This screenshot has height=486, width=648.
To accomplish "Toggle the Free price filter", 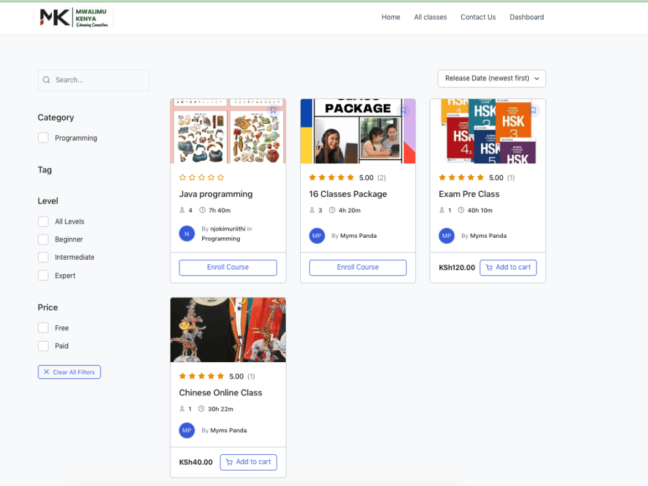I will pos(43,328).
